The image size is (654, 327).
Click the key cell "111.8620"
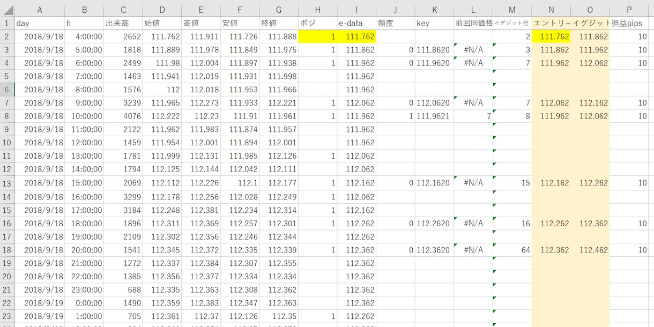pyautogui.click(x=434, y=50)
